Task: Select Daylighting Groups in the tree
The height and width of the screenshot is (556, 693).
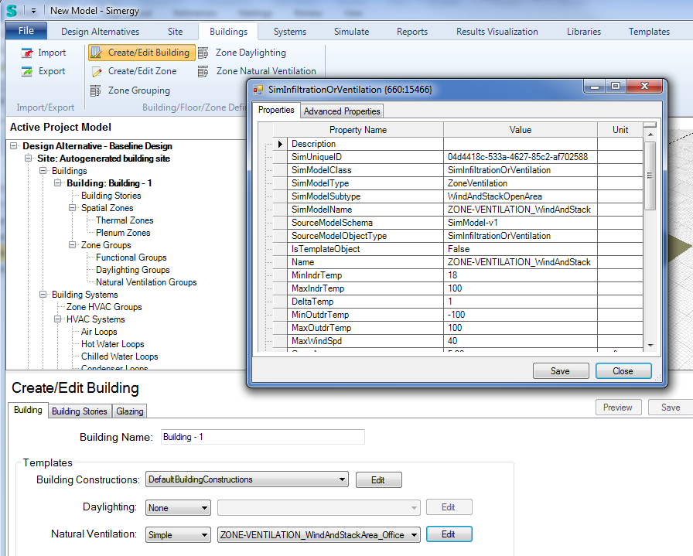Action: [132, 270]
